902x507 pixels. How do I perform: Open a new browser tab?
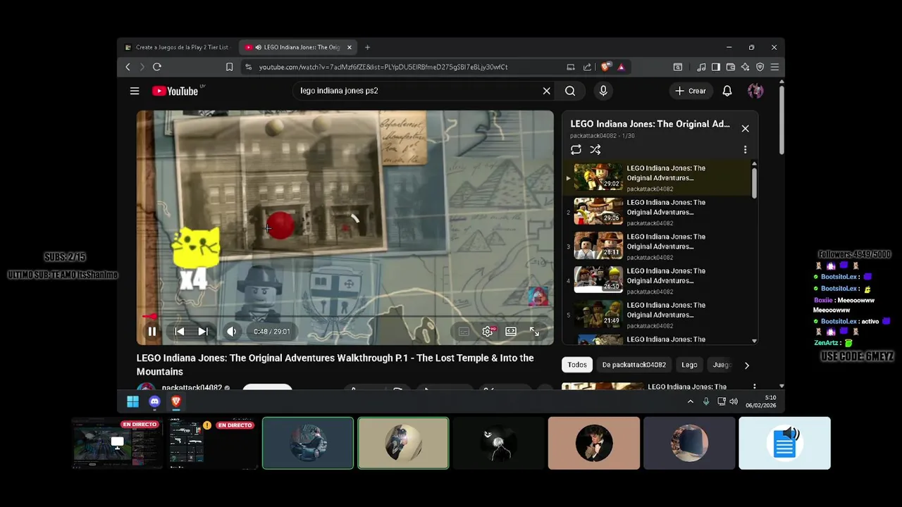pos(367,47)
